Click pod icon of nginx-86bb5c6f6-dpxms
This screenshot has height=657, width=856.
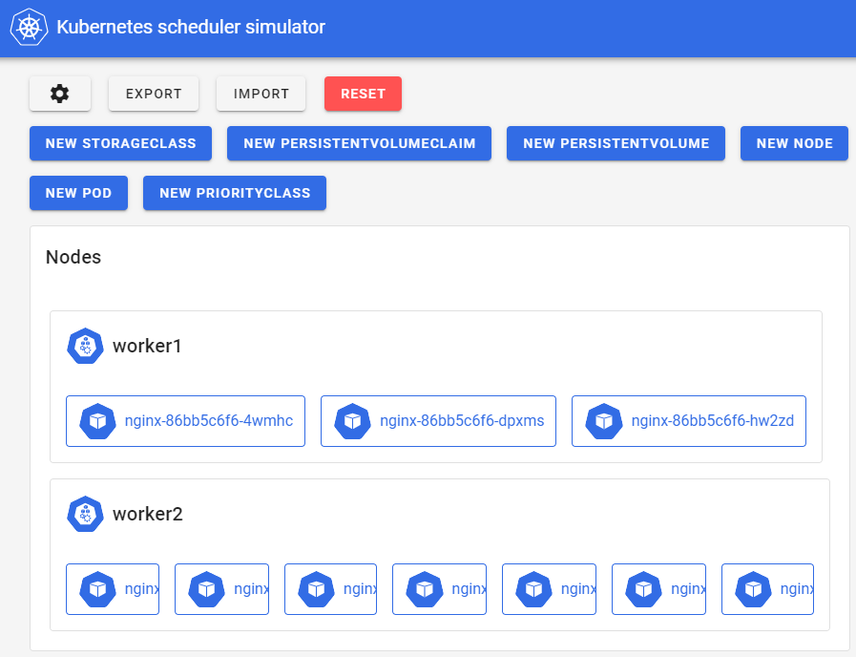tap(352, 421)
